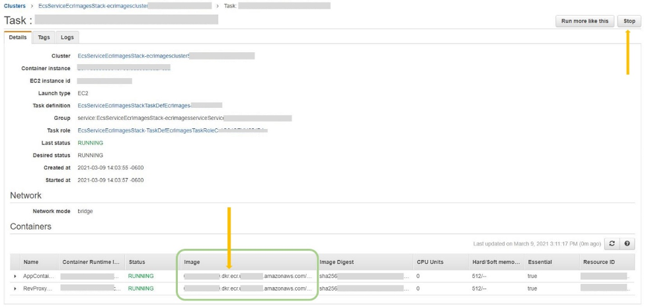646x307 pixels.
Task: Expand the RevProxy container row
Action: tap(15, 288)
